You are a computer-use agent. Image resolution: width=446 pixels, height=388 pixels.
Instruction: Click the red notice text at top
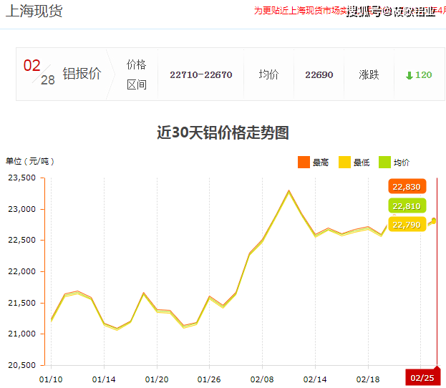[350, 11]
